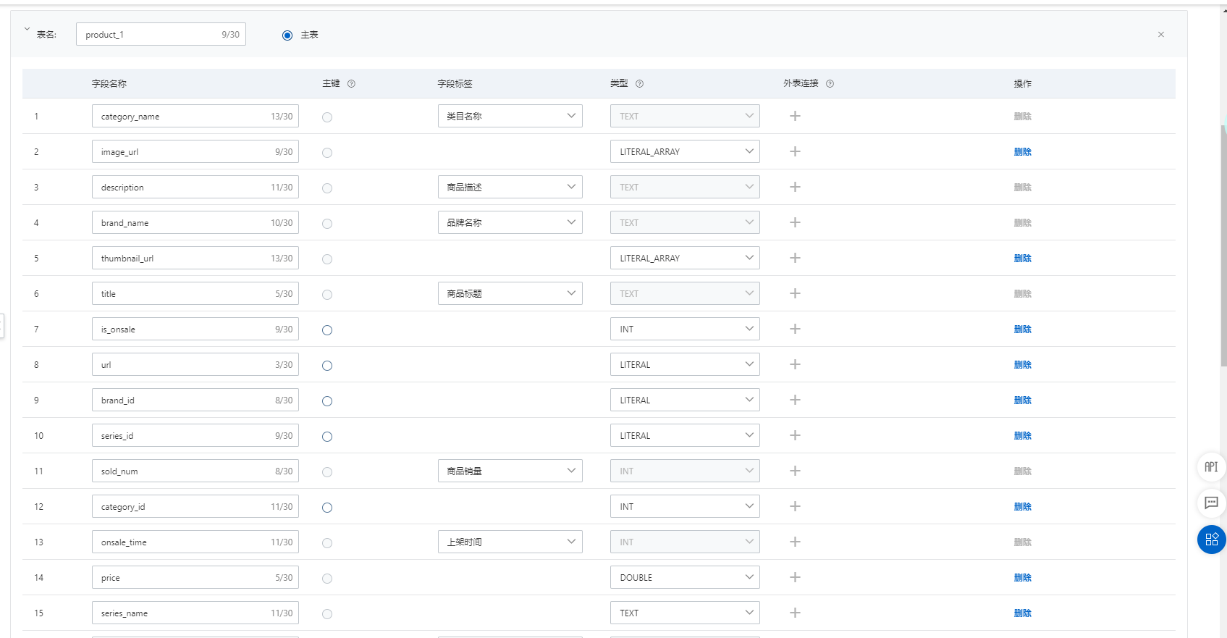This screenshot has width=1227, height=638.
Task: Click help icon next to 类型 header
Action: tap(639, 84)
